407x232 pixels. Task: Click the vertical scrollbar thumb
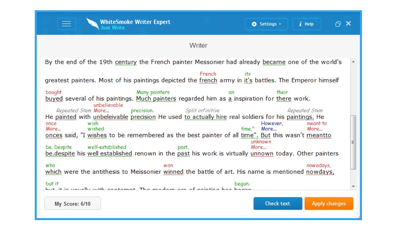click(353, 142)
